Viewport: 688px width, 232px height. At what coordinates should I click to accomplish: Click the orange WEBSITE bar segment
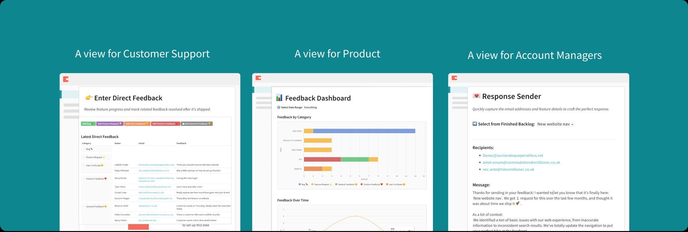[313, 169]
